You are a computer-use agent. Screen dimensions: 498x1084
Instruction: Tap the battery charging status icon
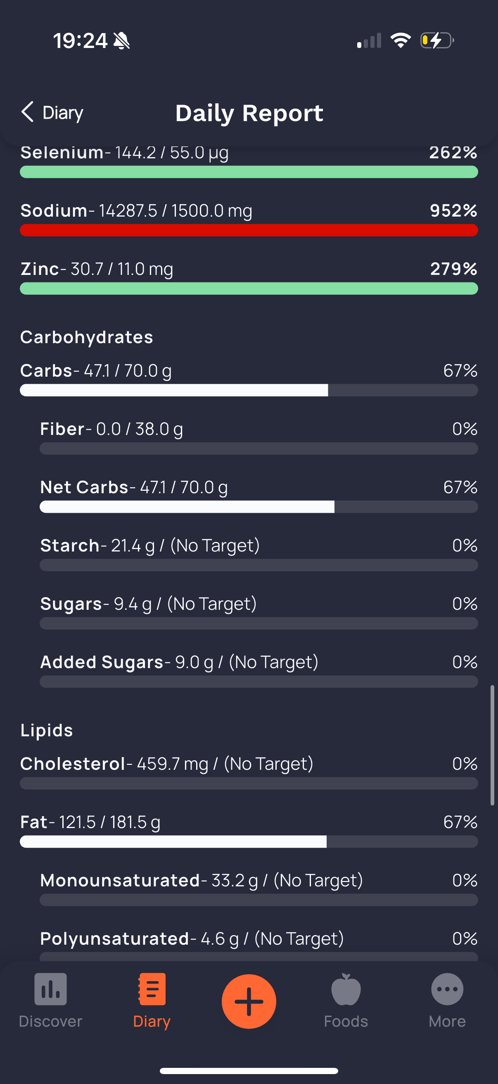point(437,41)
